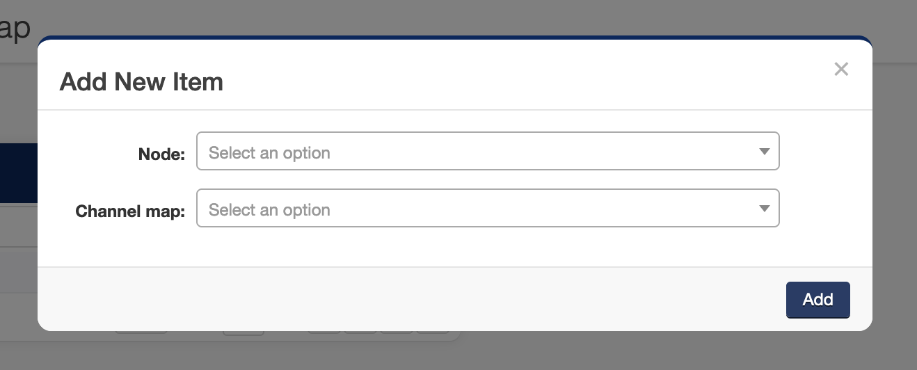Submit the new item with Add
Screen dimensions: 917x370
(x=818, y=300)
